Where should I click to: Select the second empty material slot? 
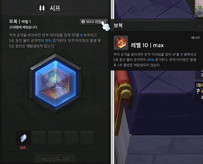tap(39, 138)
